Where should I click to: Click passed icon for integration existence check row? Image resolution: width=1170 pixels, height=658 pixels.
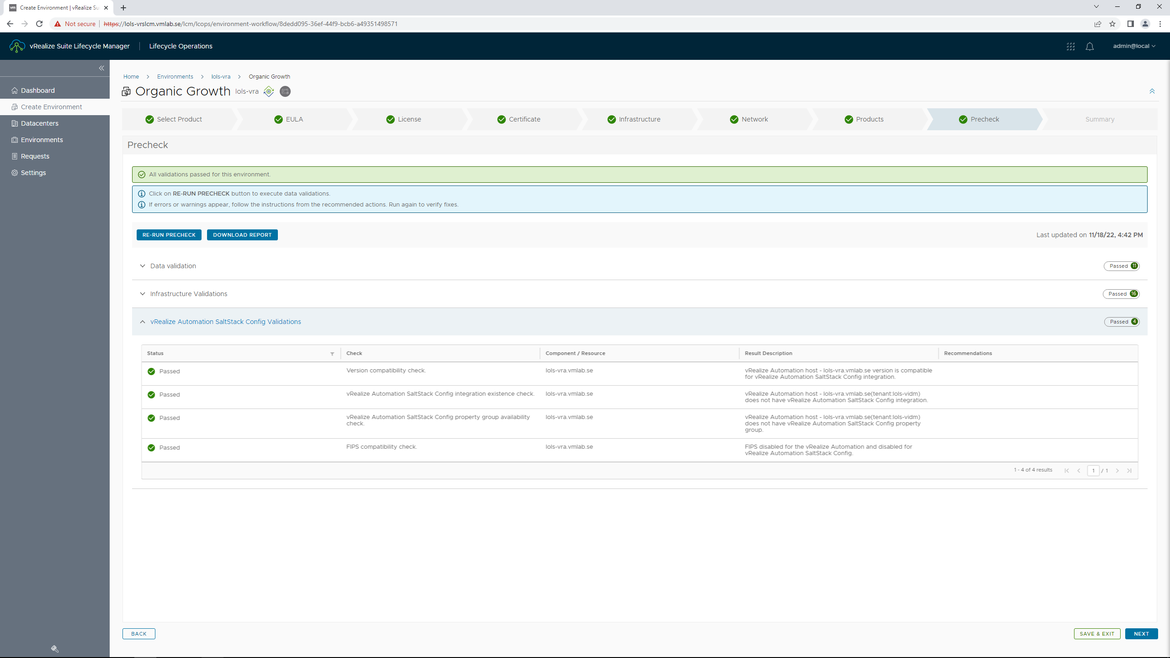pyautogui.click(x=151, y=395)
